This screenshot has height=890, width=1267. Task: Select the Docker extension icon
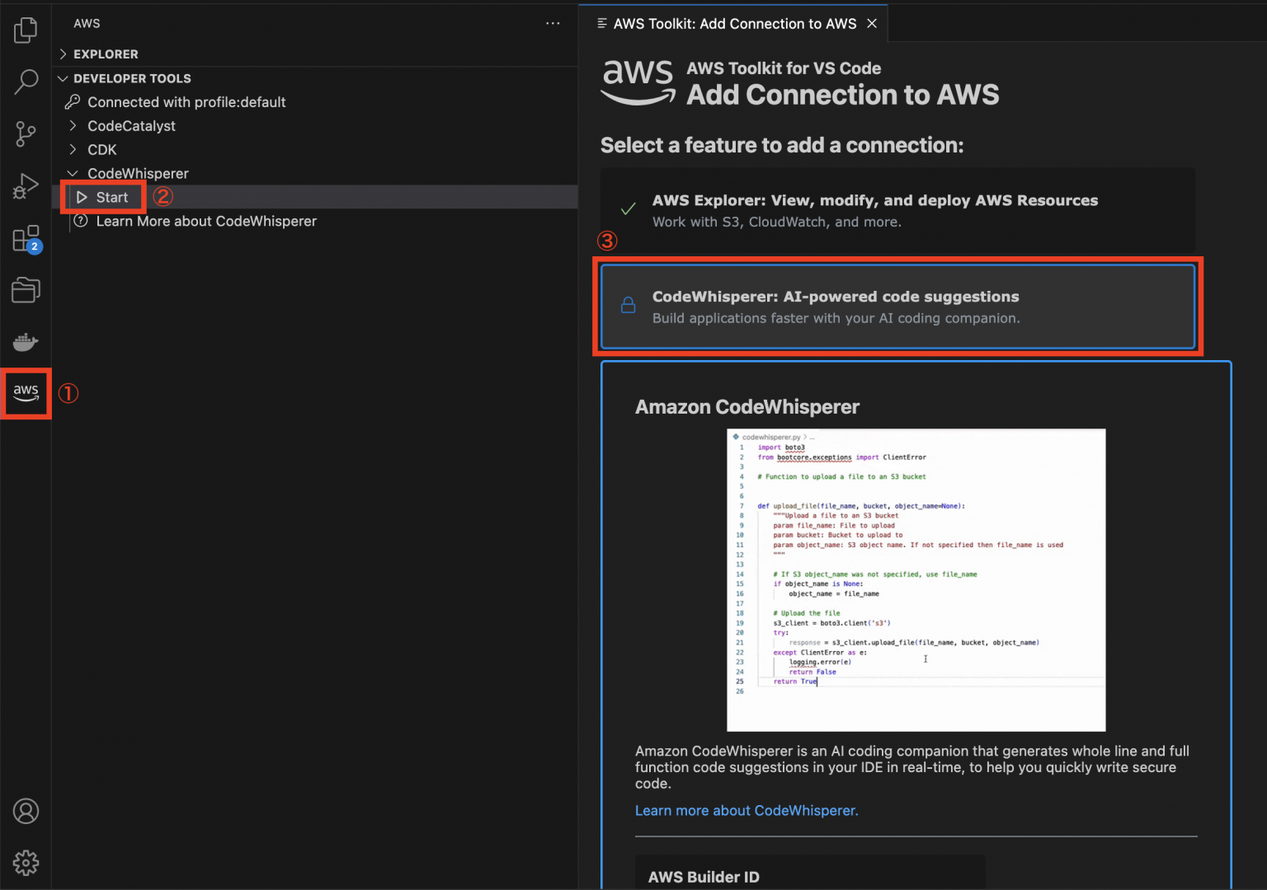(x=26, y=342)
